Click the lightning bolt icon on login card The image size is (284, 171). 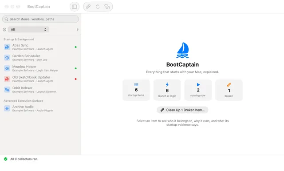[167, 84]
